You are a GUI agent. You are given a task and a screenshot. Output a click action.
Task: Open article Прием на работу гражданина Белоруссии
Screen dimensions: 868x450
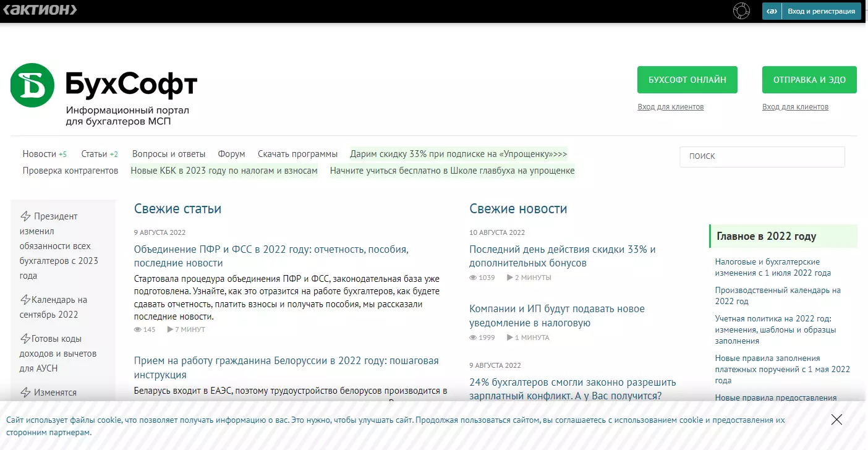pos(286,368)
